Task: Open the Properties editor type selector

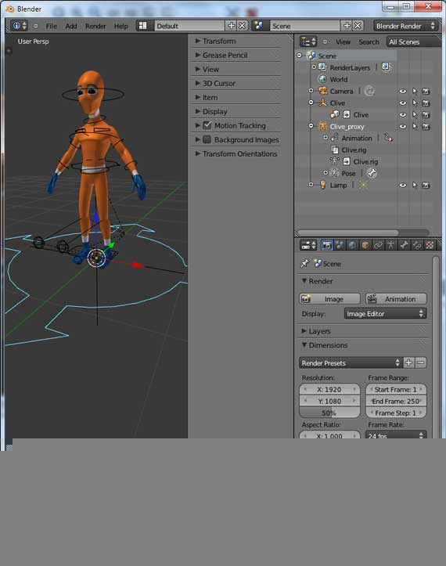Action: tap(308, 246)
